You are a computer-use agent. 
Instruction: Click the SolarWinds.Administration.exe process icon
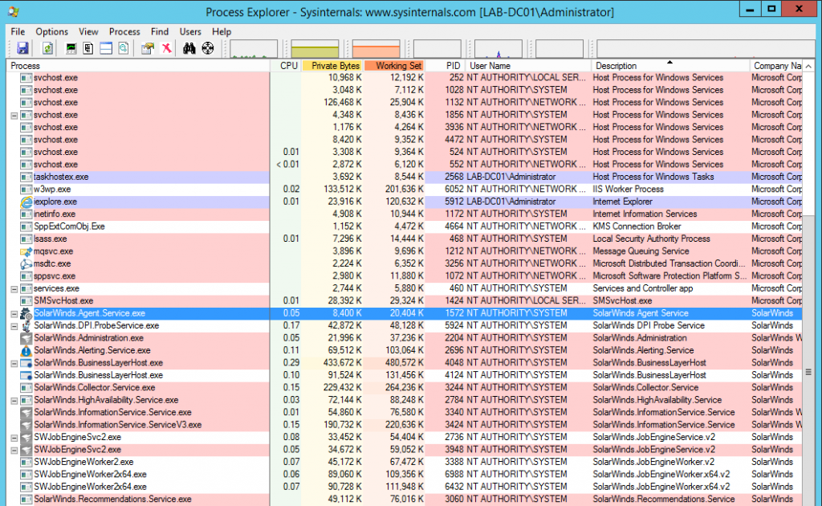26,338
